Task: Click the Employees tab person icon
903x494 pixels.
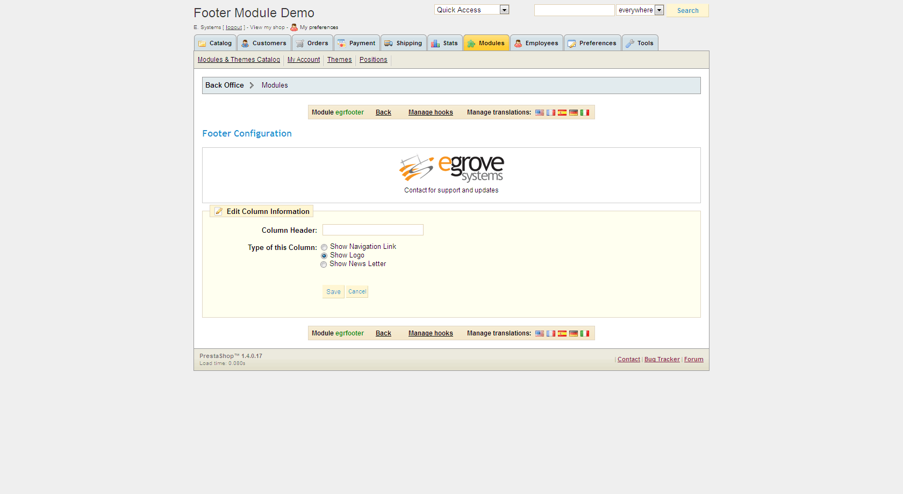Action: (518, 44)
